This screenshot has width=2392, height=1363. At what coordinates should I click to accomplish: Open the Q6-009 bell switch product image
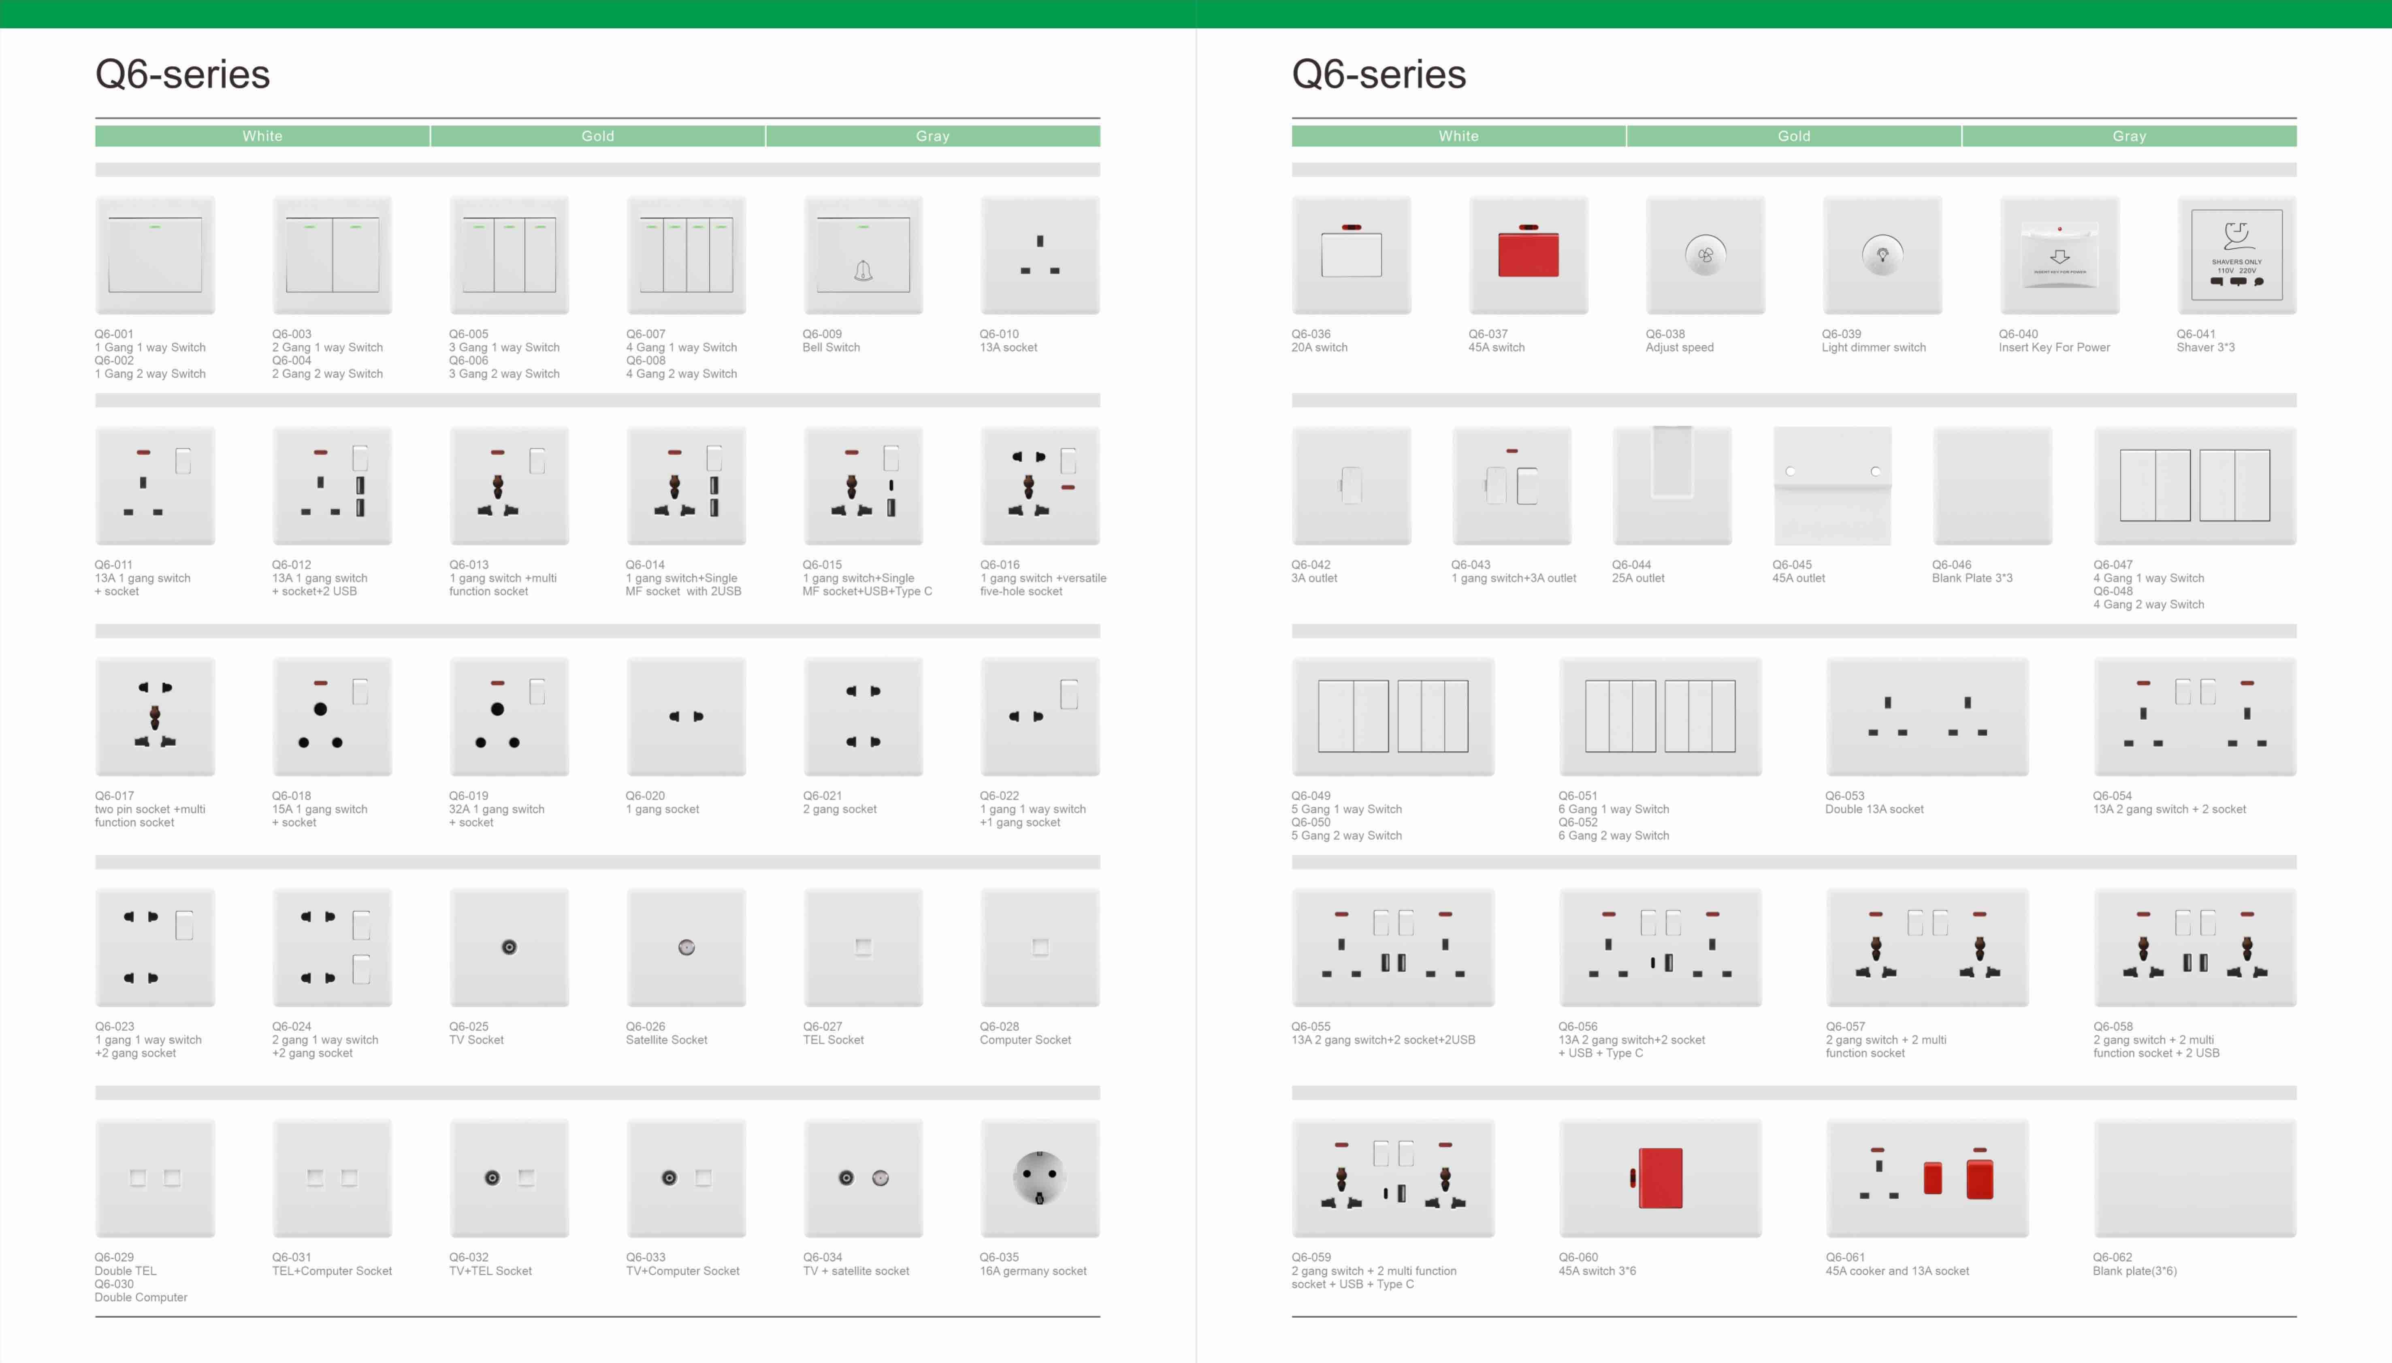863,255
